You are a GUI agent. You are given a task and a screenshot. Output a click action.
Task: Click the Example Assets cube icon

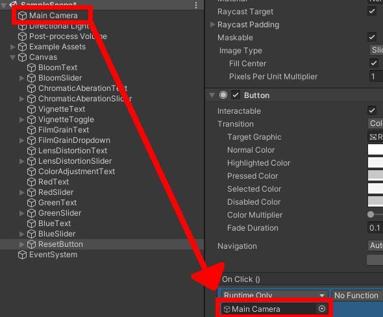point(22,47)
